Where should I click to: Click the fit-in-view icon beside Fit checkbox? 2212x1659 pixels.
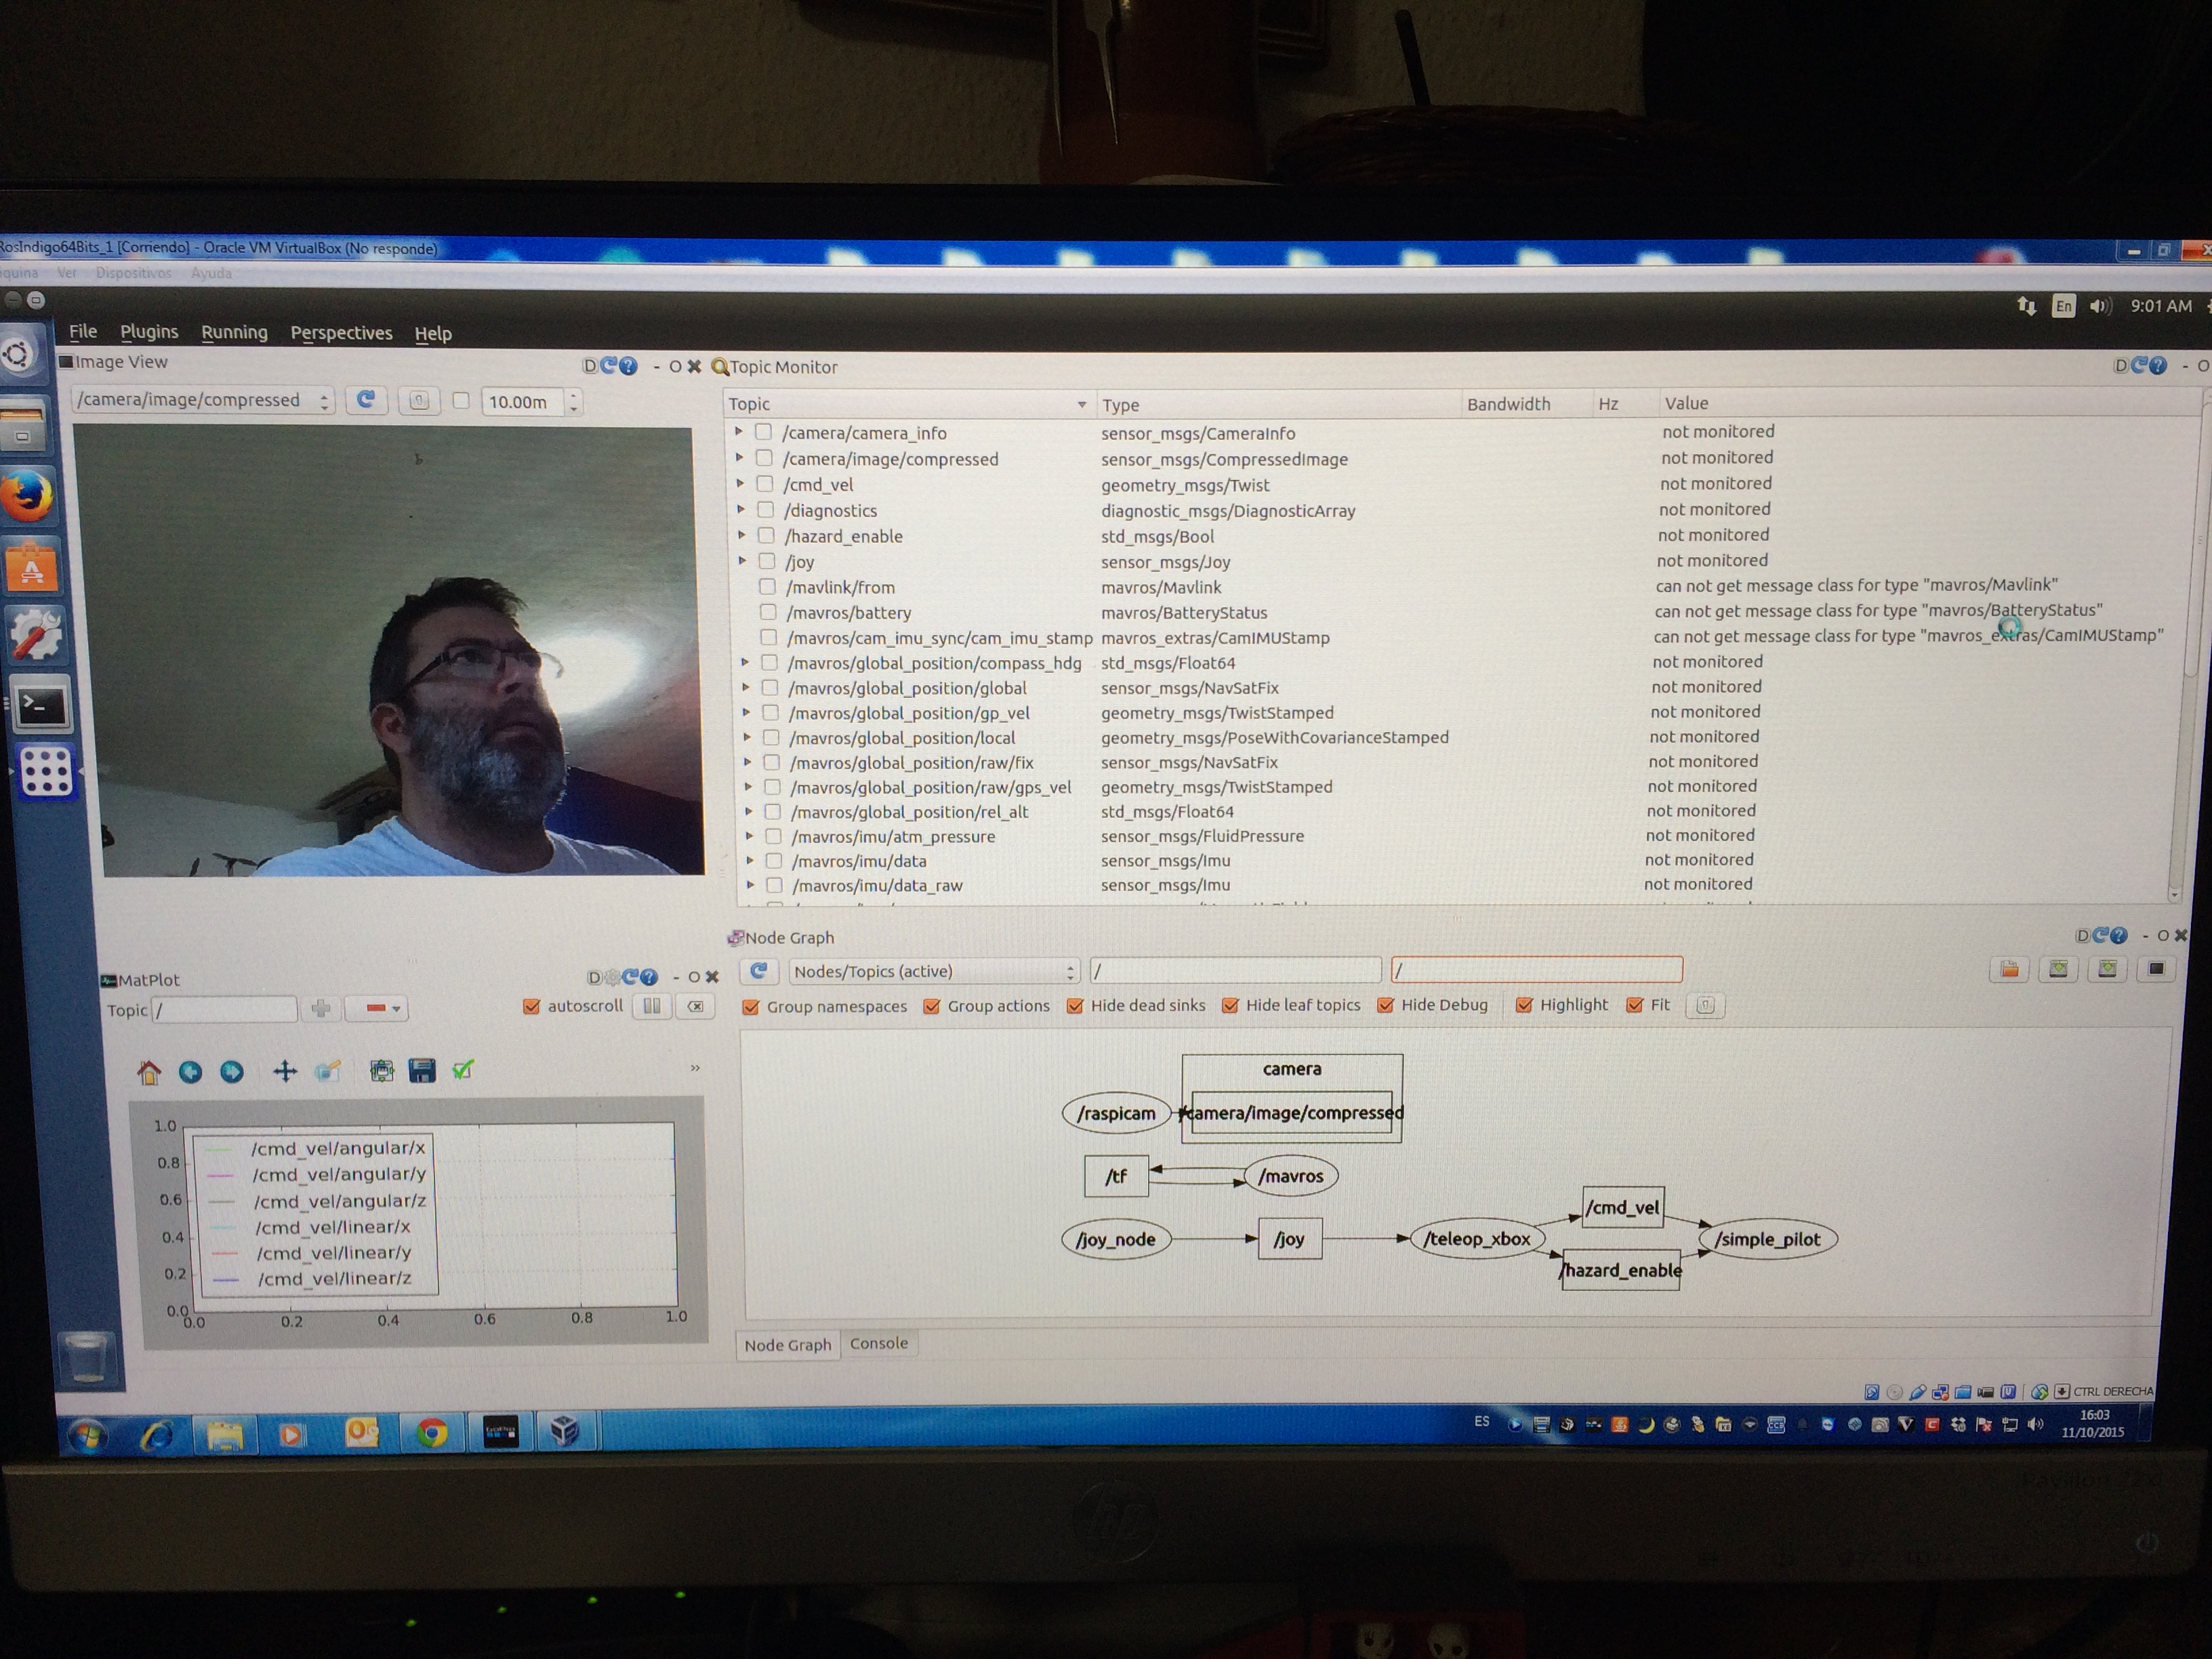pos(1705,1005)
